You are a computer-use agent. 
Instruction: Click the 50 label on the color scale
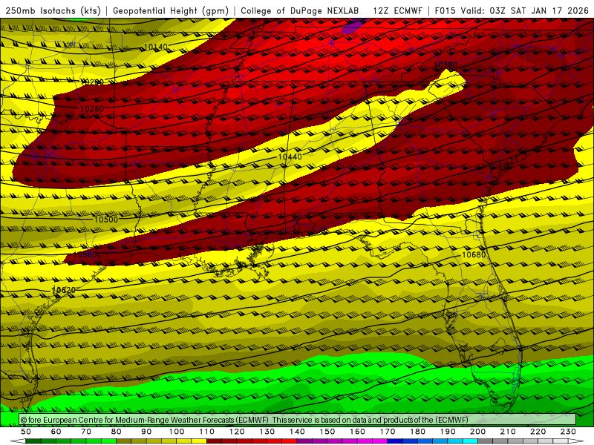[26, 432]
